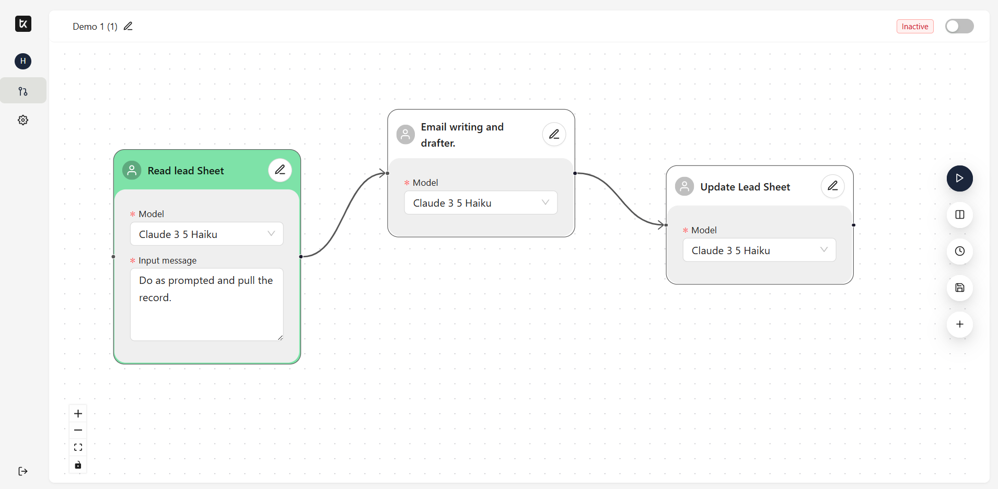Edit the Read lead Sheet node
This screenshot has width=998, height=489.
280,170
